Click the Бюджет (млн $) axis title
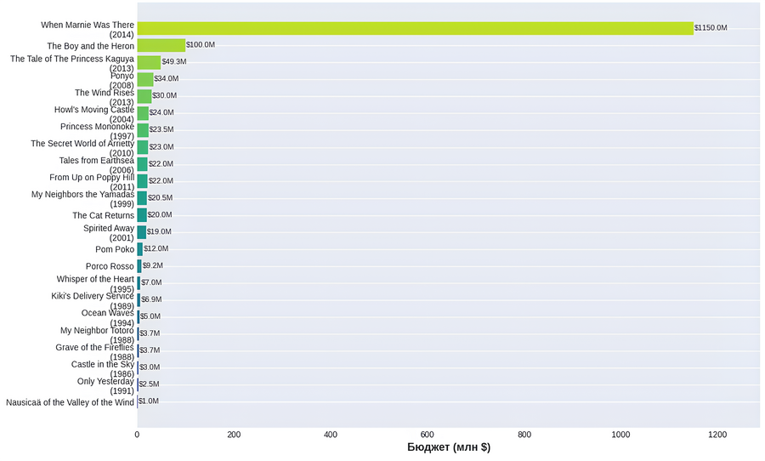The image size is (765, 461). [449, 447]
